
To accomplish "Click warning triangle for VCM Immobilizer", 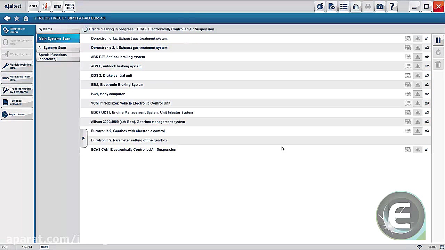I will tap(418, 103).
